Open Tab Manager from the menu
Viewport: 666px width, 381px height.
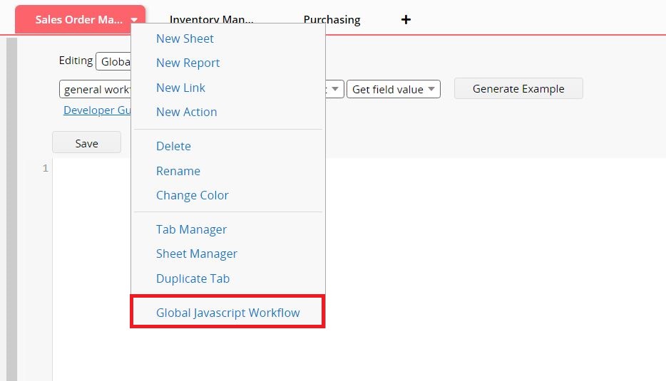(191, 229)
